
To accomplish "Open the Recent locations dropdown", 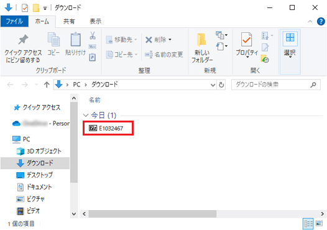I will tap(36, 85).
